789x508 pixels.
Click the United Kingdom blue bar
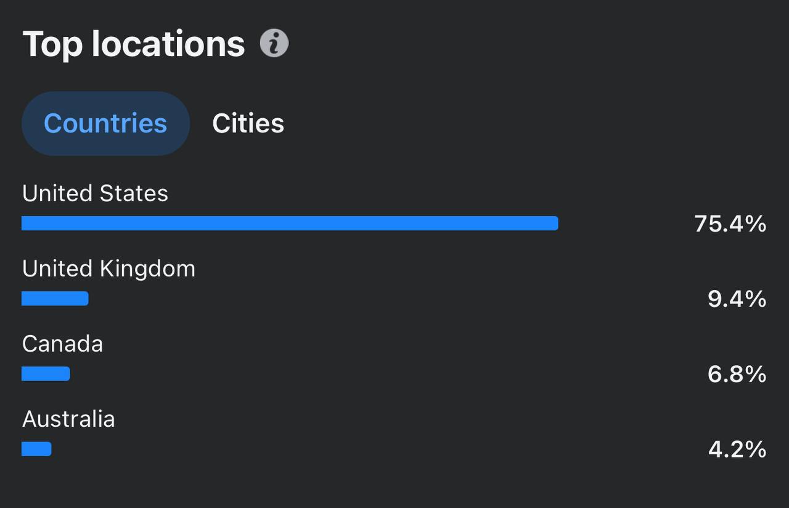click(55, 299)
